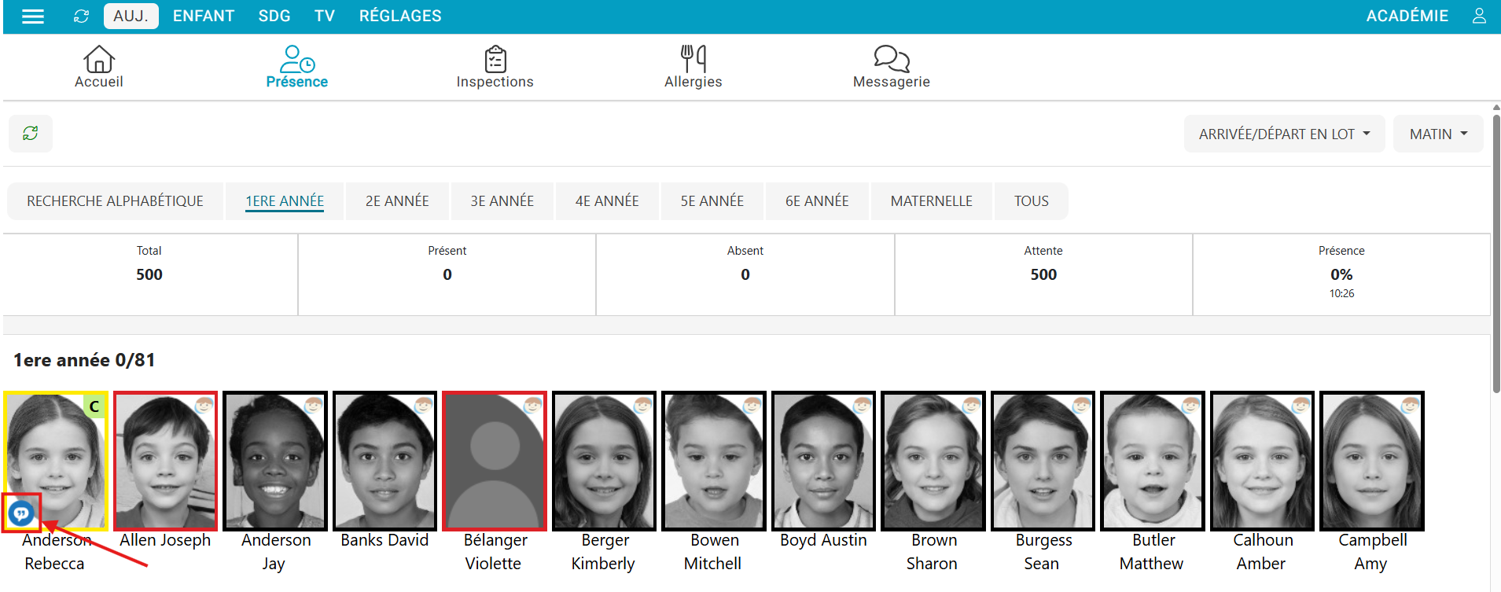Select the Maternelle tab
Image resolution: width=1501 pixels, height=592 pixels.
pyautogui.click(x=931, y=201)
